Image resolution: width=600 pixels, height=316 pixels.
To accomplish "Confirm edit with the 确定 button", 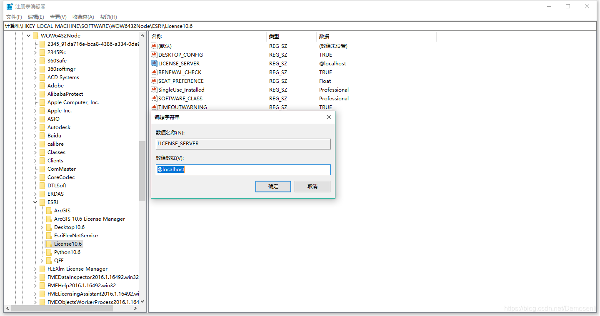I will (x=273, y=186).
